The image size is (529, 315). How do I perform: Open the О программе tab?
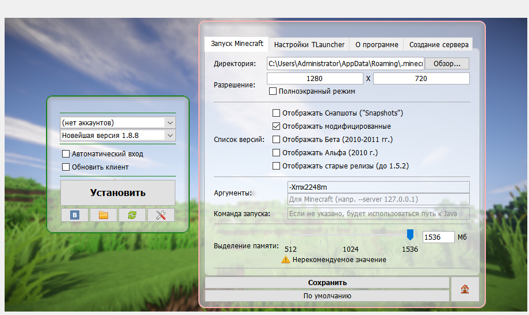point(377,44)
